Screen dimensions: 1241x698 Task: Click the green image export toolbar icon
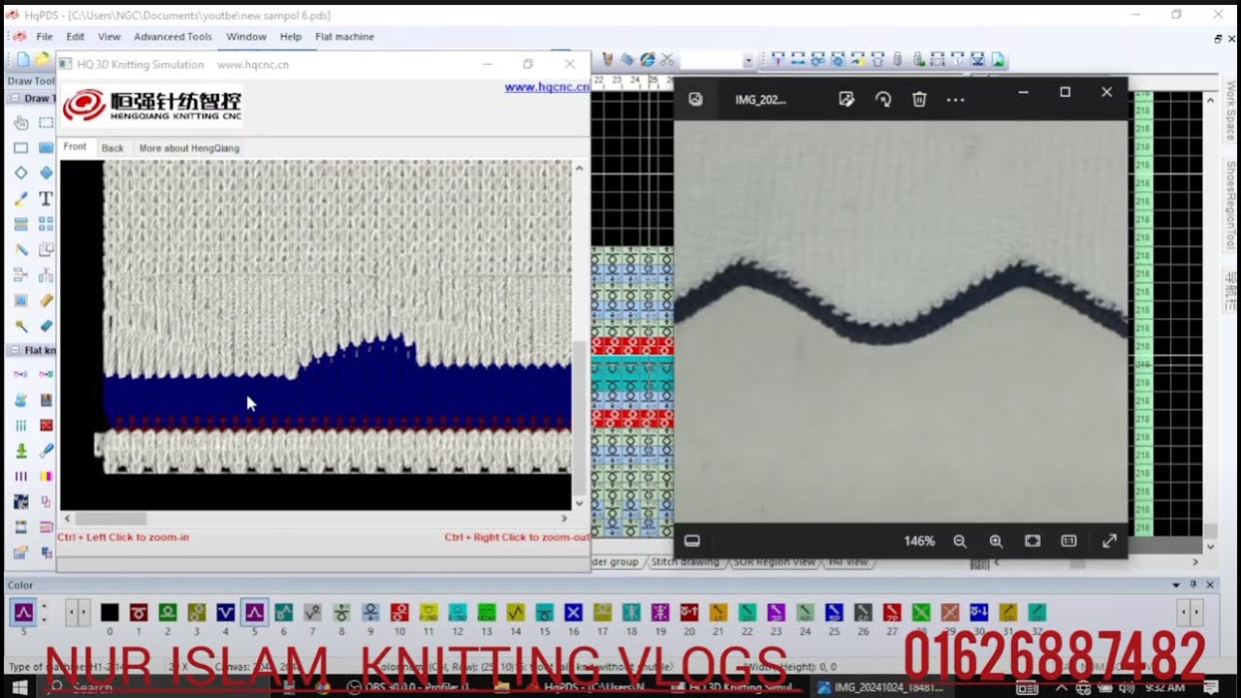999,60
